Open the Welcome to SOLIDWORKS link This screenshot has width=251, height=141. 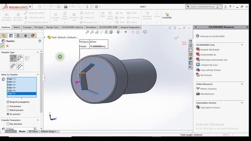pos(212,36)
